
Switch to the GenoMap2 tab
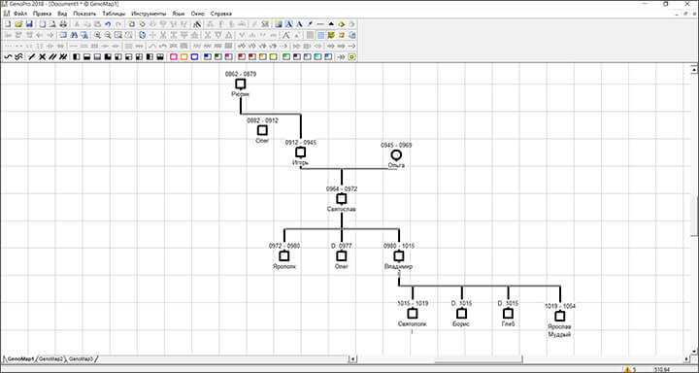50,358
